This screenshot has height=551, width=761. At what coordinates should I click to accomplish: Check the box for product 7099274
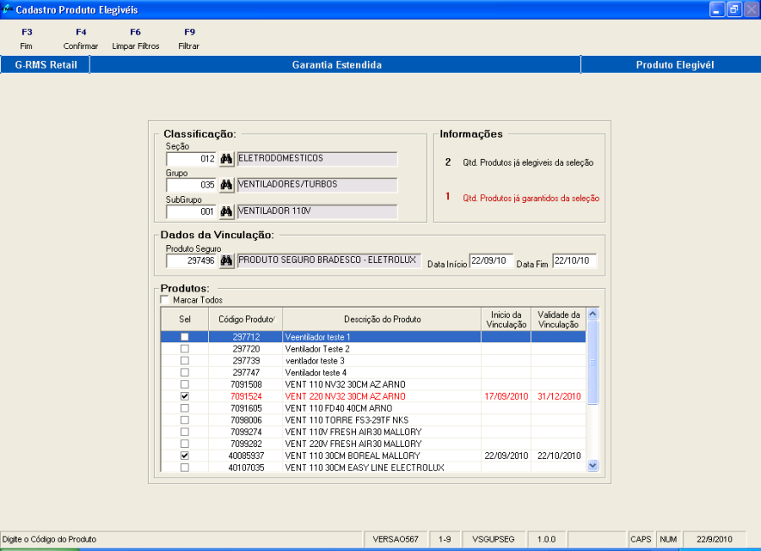click(x=184, y=432)
